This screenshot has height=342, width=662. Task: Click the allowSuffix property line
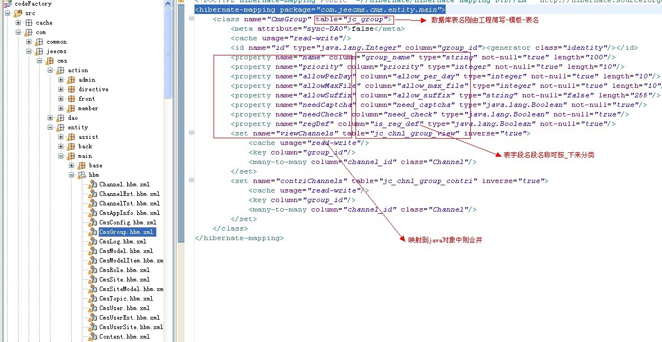(446, 95)
